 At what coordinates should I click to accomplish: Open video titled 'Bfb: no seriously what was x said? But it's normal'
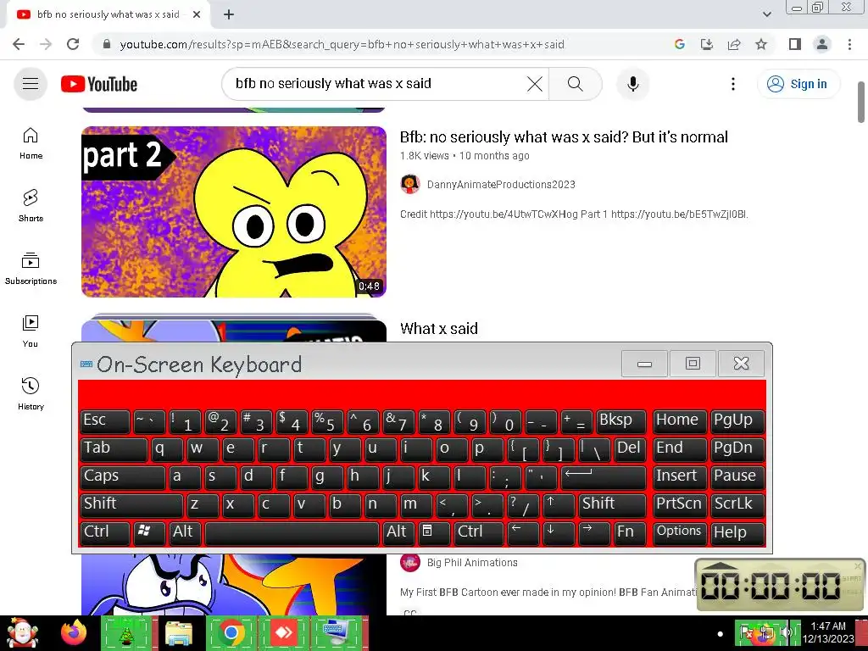[564, 136]
